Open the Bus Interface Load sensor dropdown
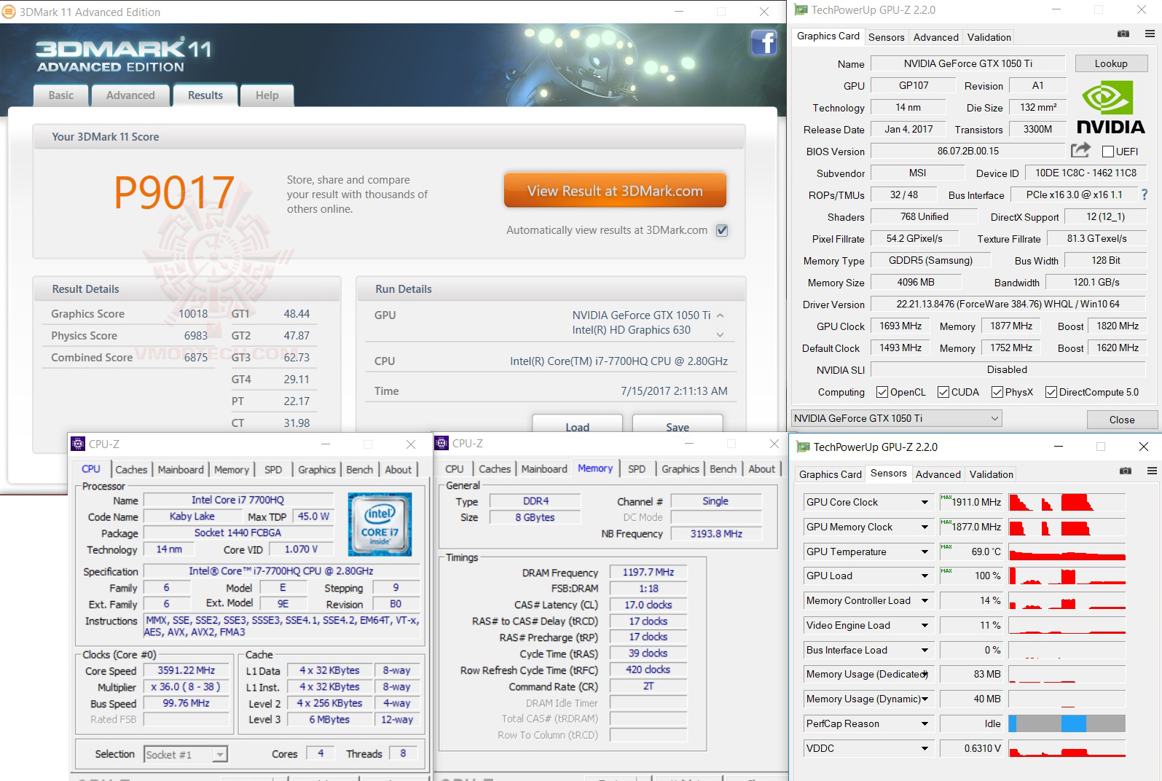1162x781 pixels. 925,651
